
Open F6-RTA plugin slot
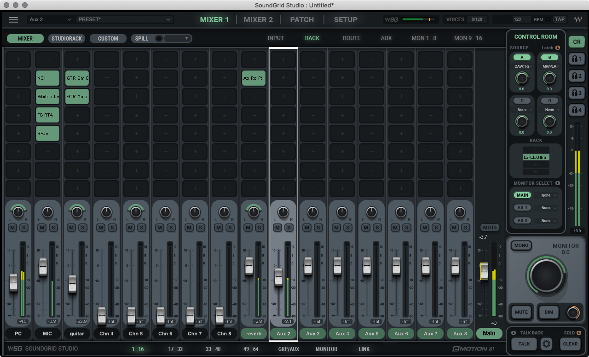tap(48, 115)
